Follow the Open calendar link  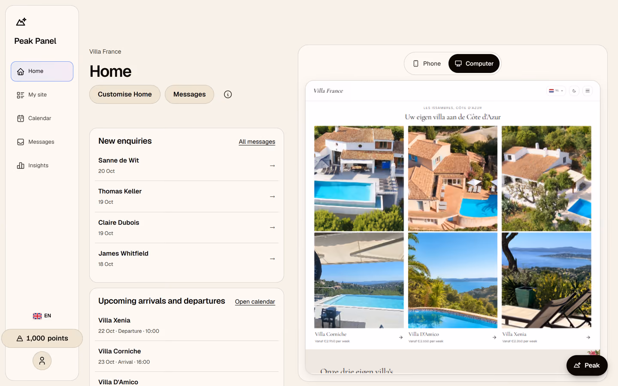(255, 302)
